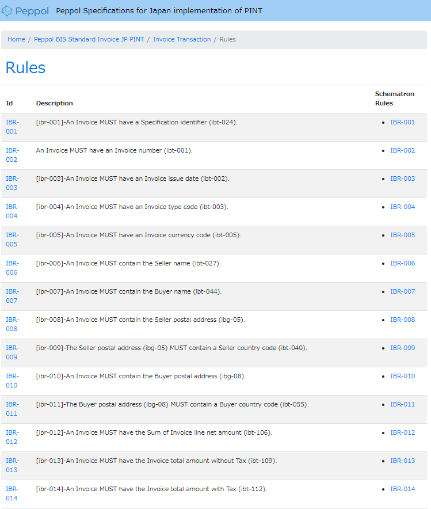
Task: Select IBR-014 in the Id column
Action: coord(12,493)
